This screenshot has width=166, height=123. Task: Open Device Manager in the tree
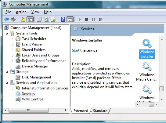pos(35,66)
